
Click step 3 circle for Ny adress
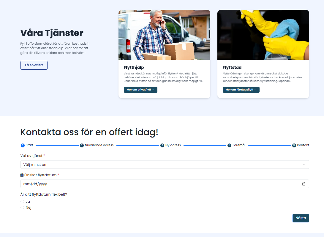[x=162, y=145]
